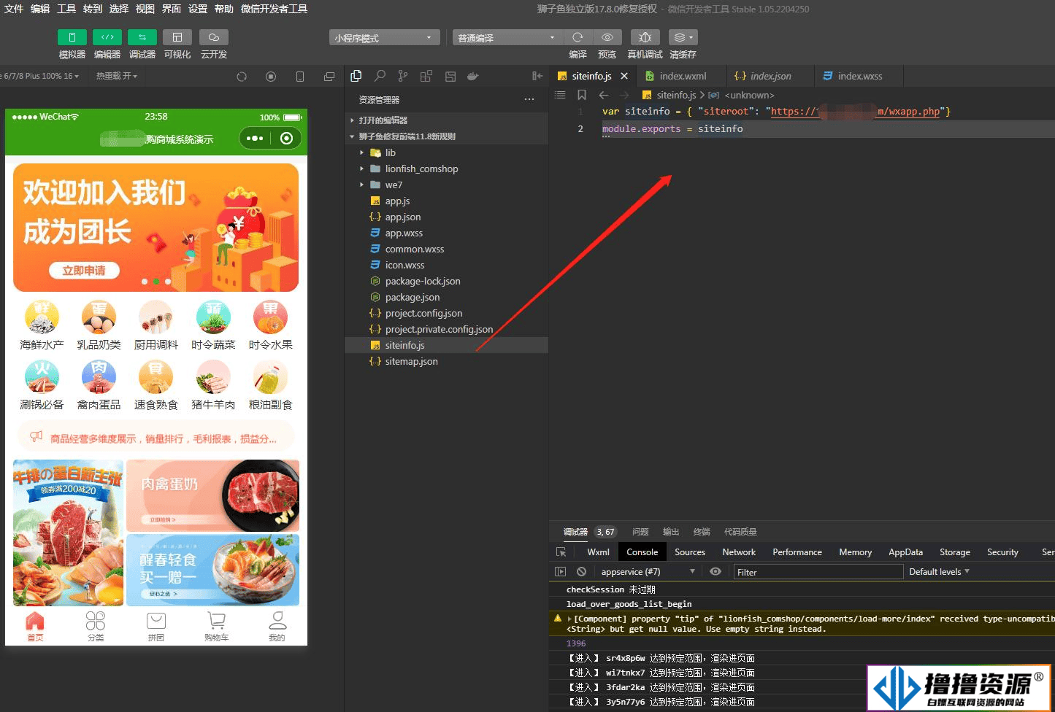Open the Default levels dropdown

[x=939, y=572]
